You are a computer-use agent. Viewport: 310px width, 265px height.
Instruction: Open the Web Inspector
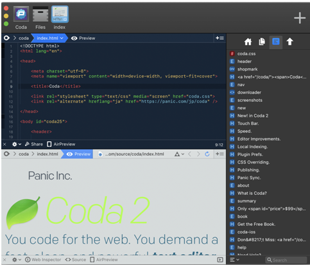43,260
